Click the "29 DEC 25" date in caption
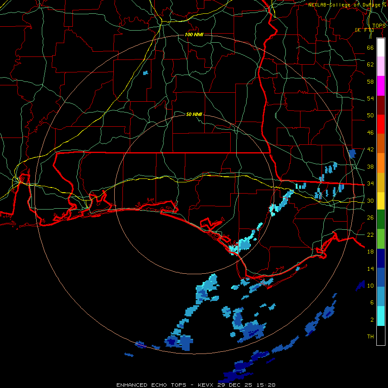This screenshot has width=388, height=388. click(x=236, y=385)
